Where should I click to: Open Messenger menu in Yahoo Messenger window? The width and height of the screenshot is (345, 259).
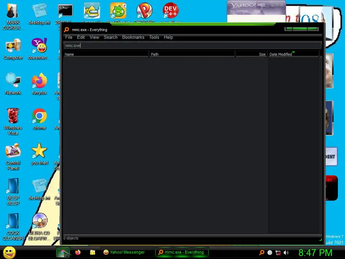click(239, 11)
